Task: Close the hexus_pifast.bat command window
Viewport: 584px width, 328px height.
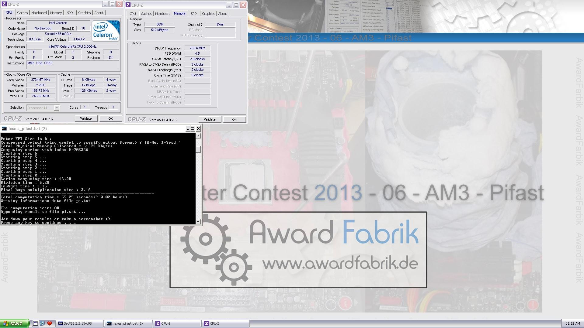Action: click(198, 128)
